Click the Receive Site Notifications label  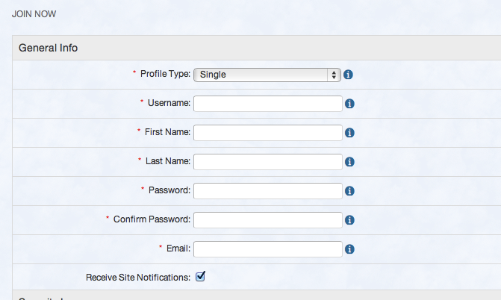click(138, 278)
